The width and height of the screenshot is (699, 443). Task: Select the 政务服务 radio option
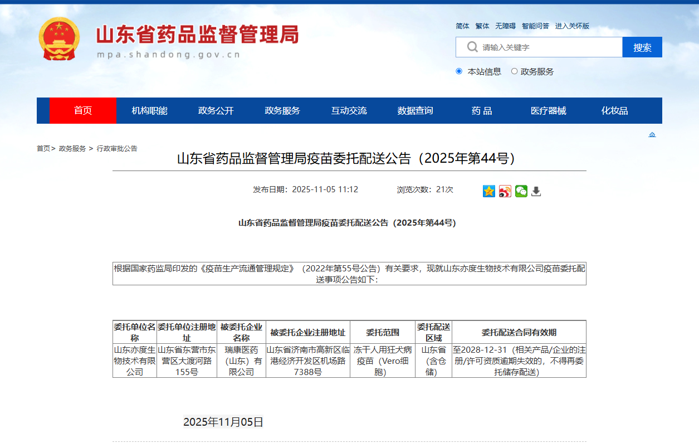pyautogui.click(x=514, y=71)
